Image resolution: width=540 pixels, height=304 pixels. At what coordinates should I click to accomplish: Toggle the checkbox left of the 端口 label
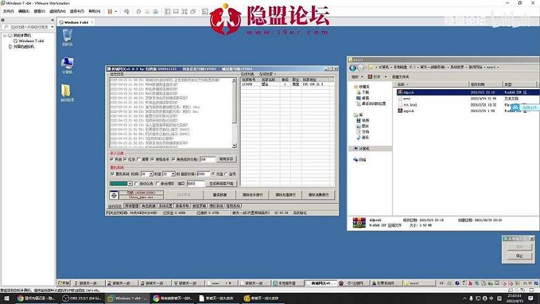pyautogui.click(x=157, y=184)
